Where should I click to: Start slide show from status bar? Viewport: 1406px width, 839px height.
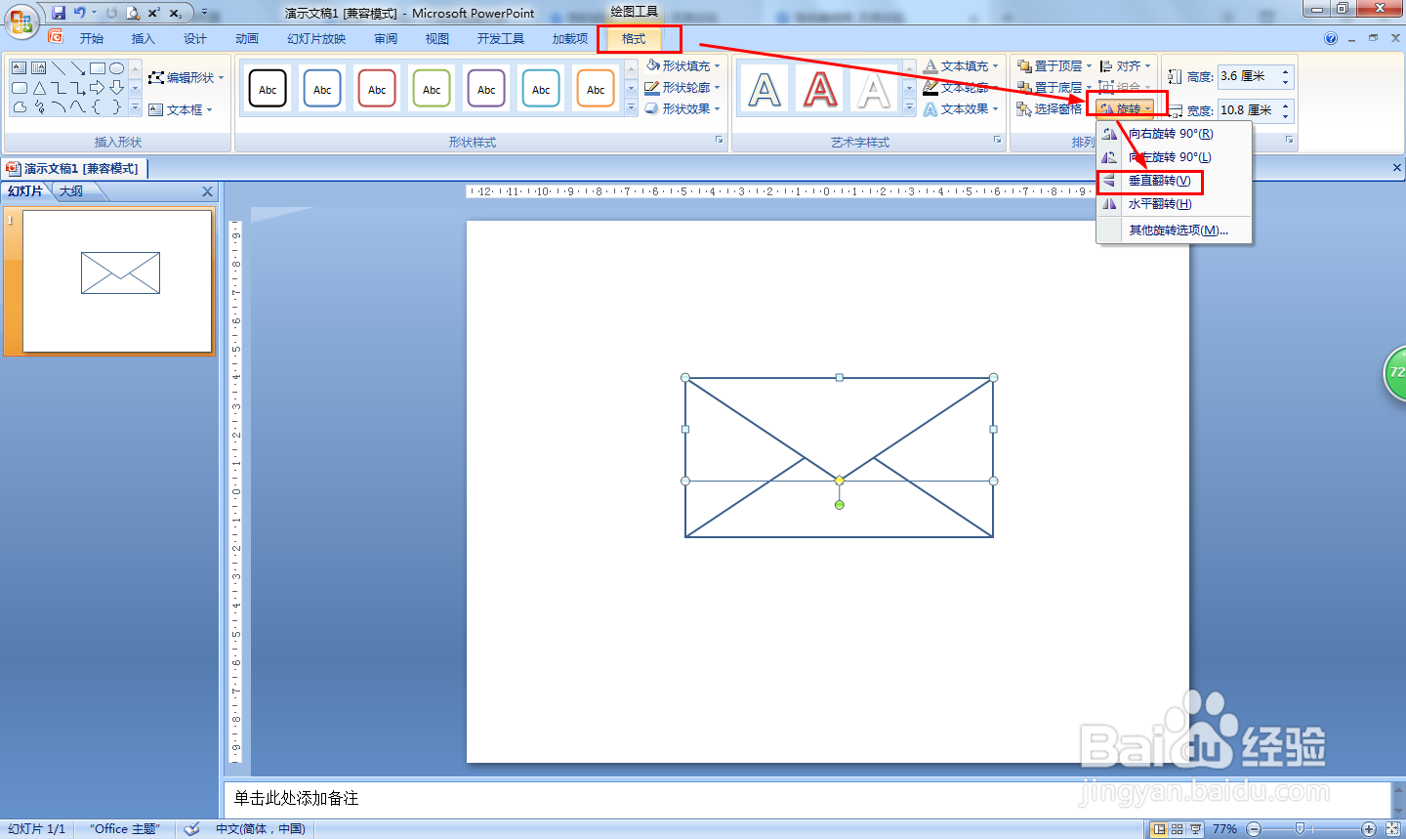(x=1196, y=828)
